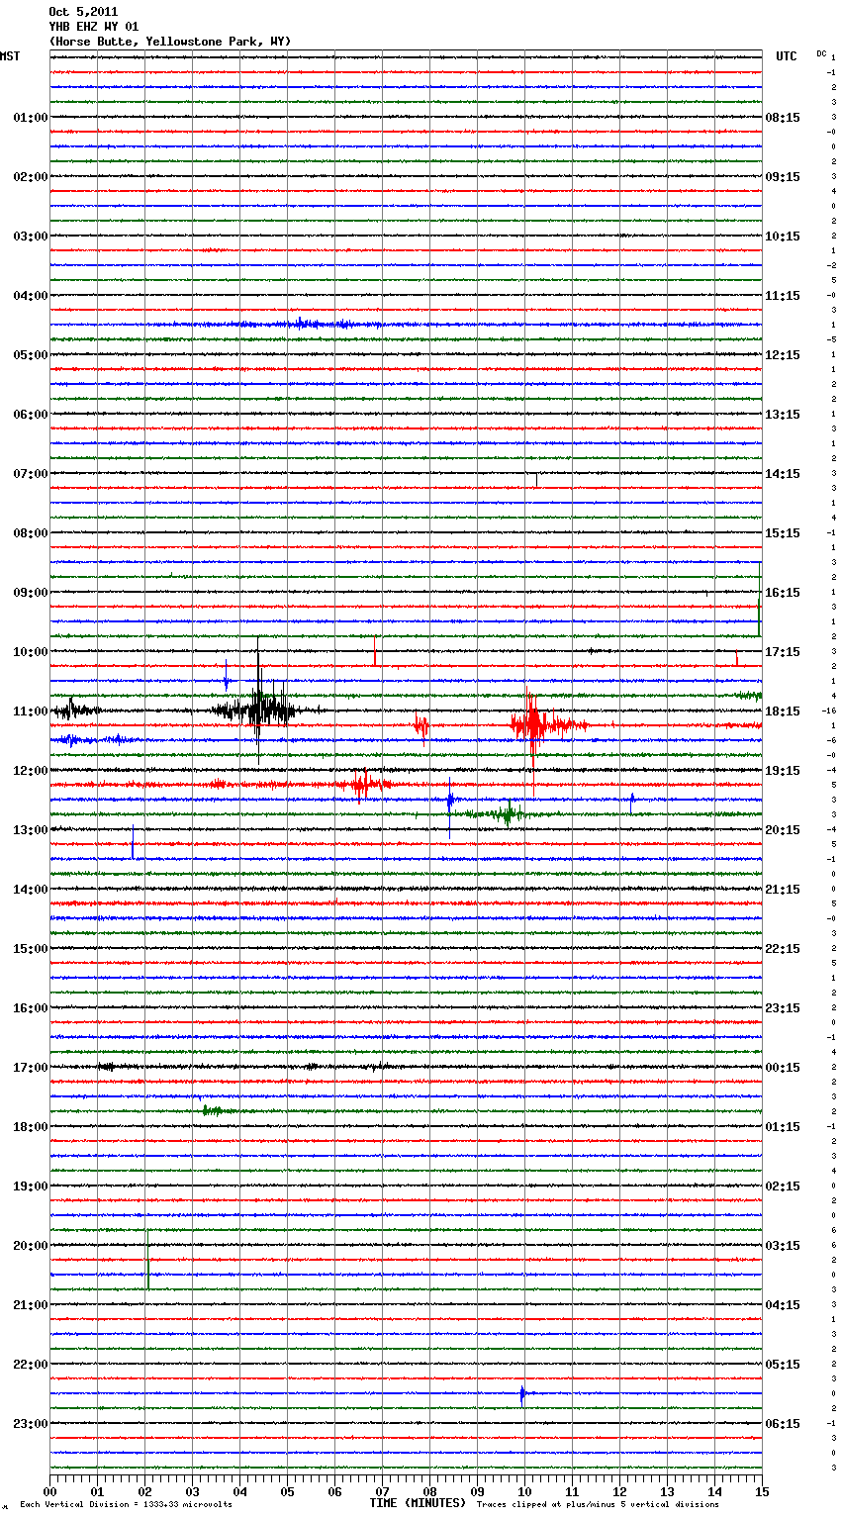
Task: Click the 11:15 UTC time label
Action: pyautogui.click(x=783, y=296)
